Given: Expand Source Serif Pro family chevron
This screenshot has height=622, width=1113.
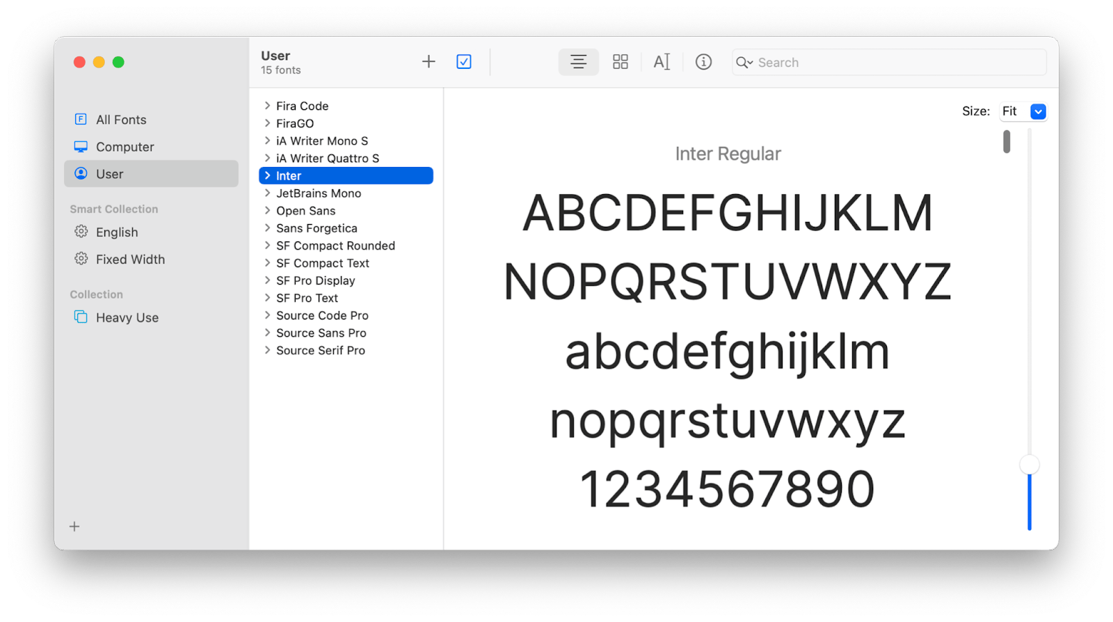Looking at the screenshot, I should coord(267,350).
